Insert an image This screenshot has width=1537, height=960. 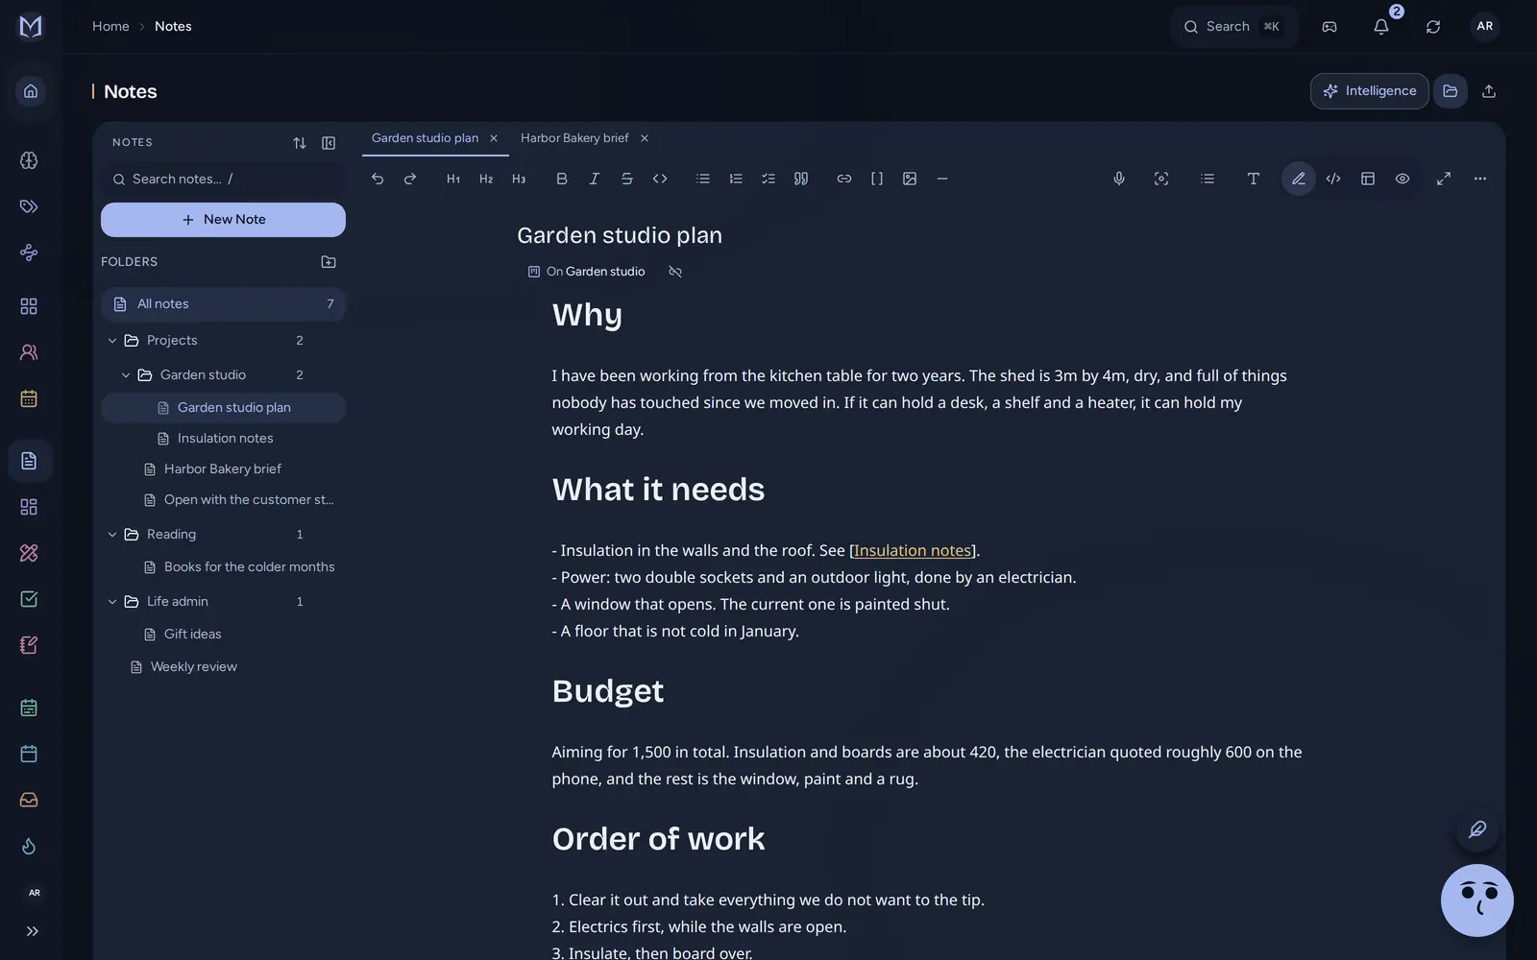tap(910, 179)
